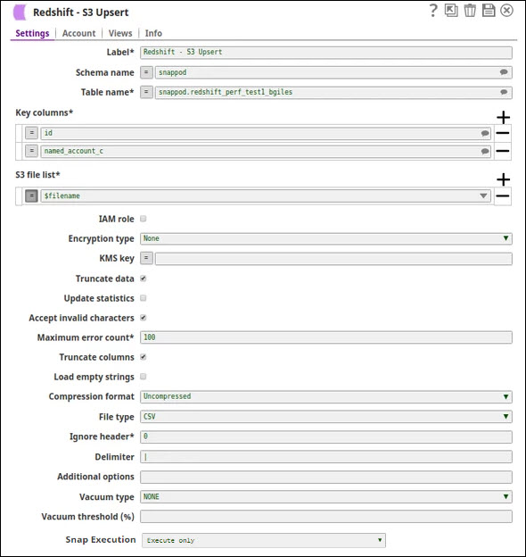Click the Ignore header field

(x=326, y=436)
